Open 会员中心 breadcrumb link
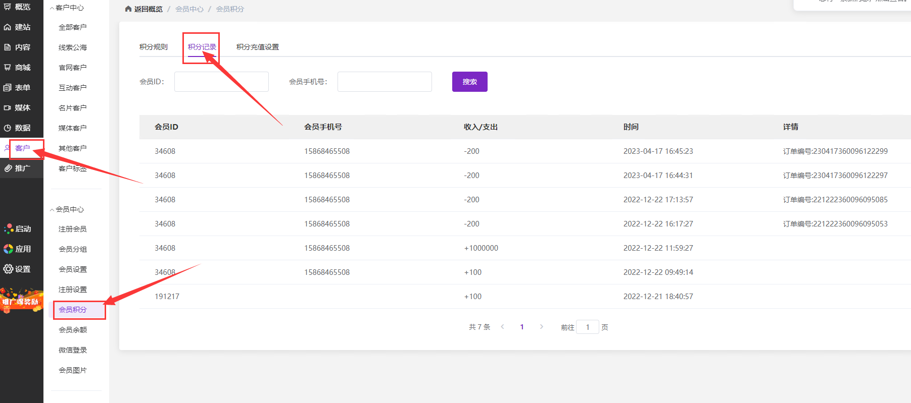This screenshot has height=403, width=911. 189,9
